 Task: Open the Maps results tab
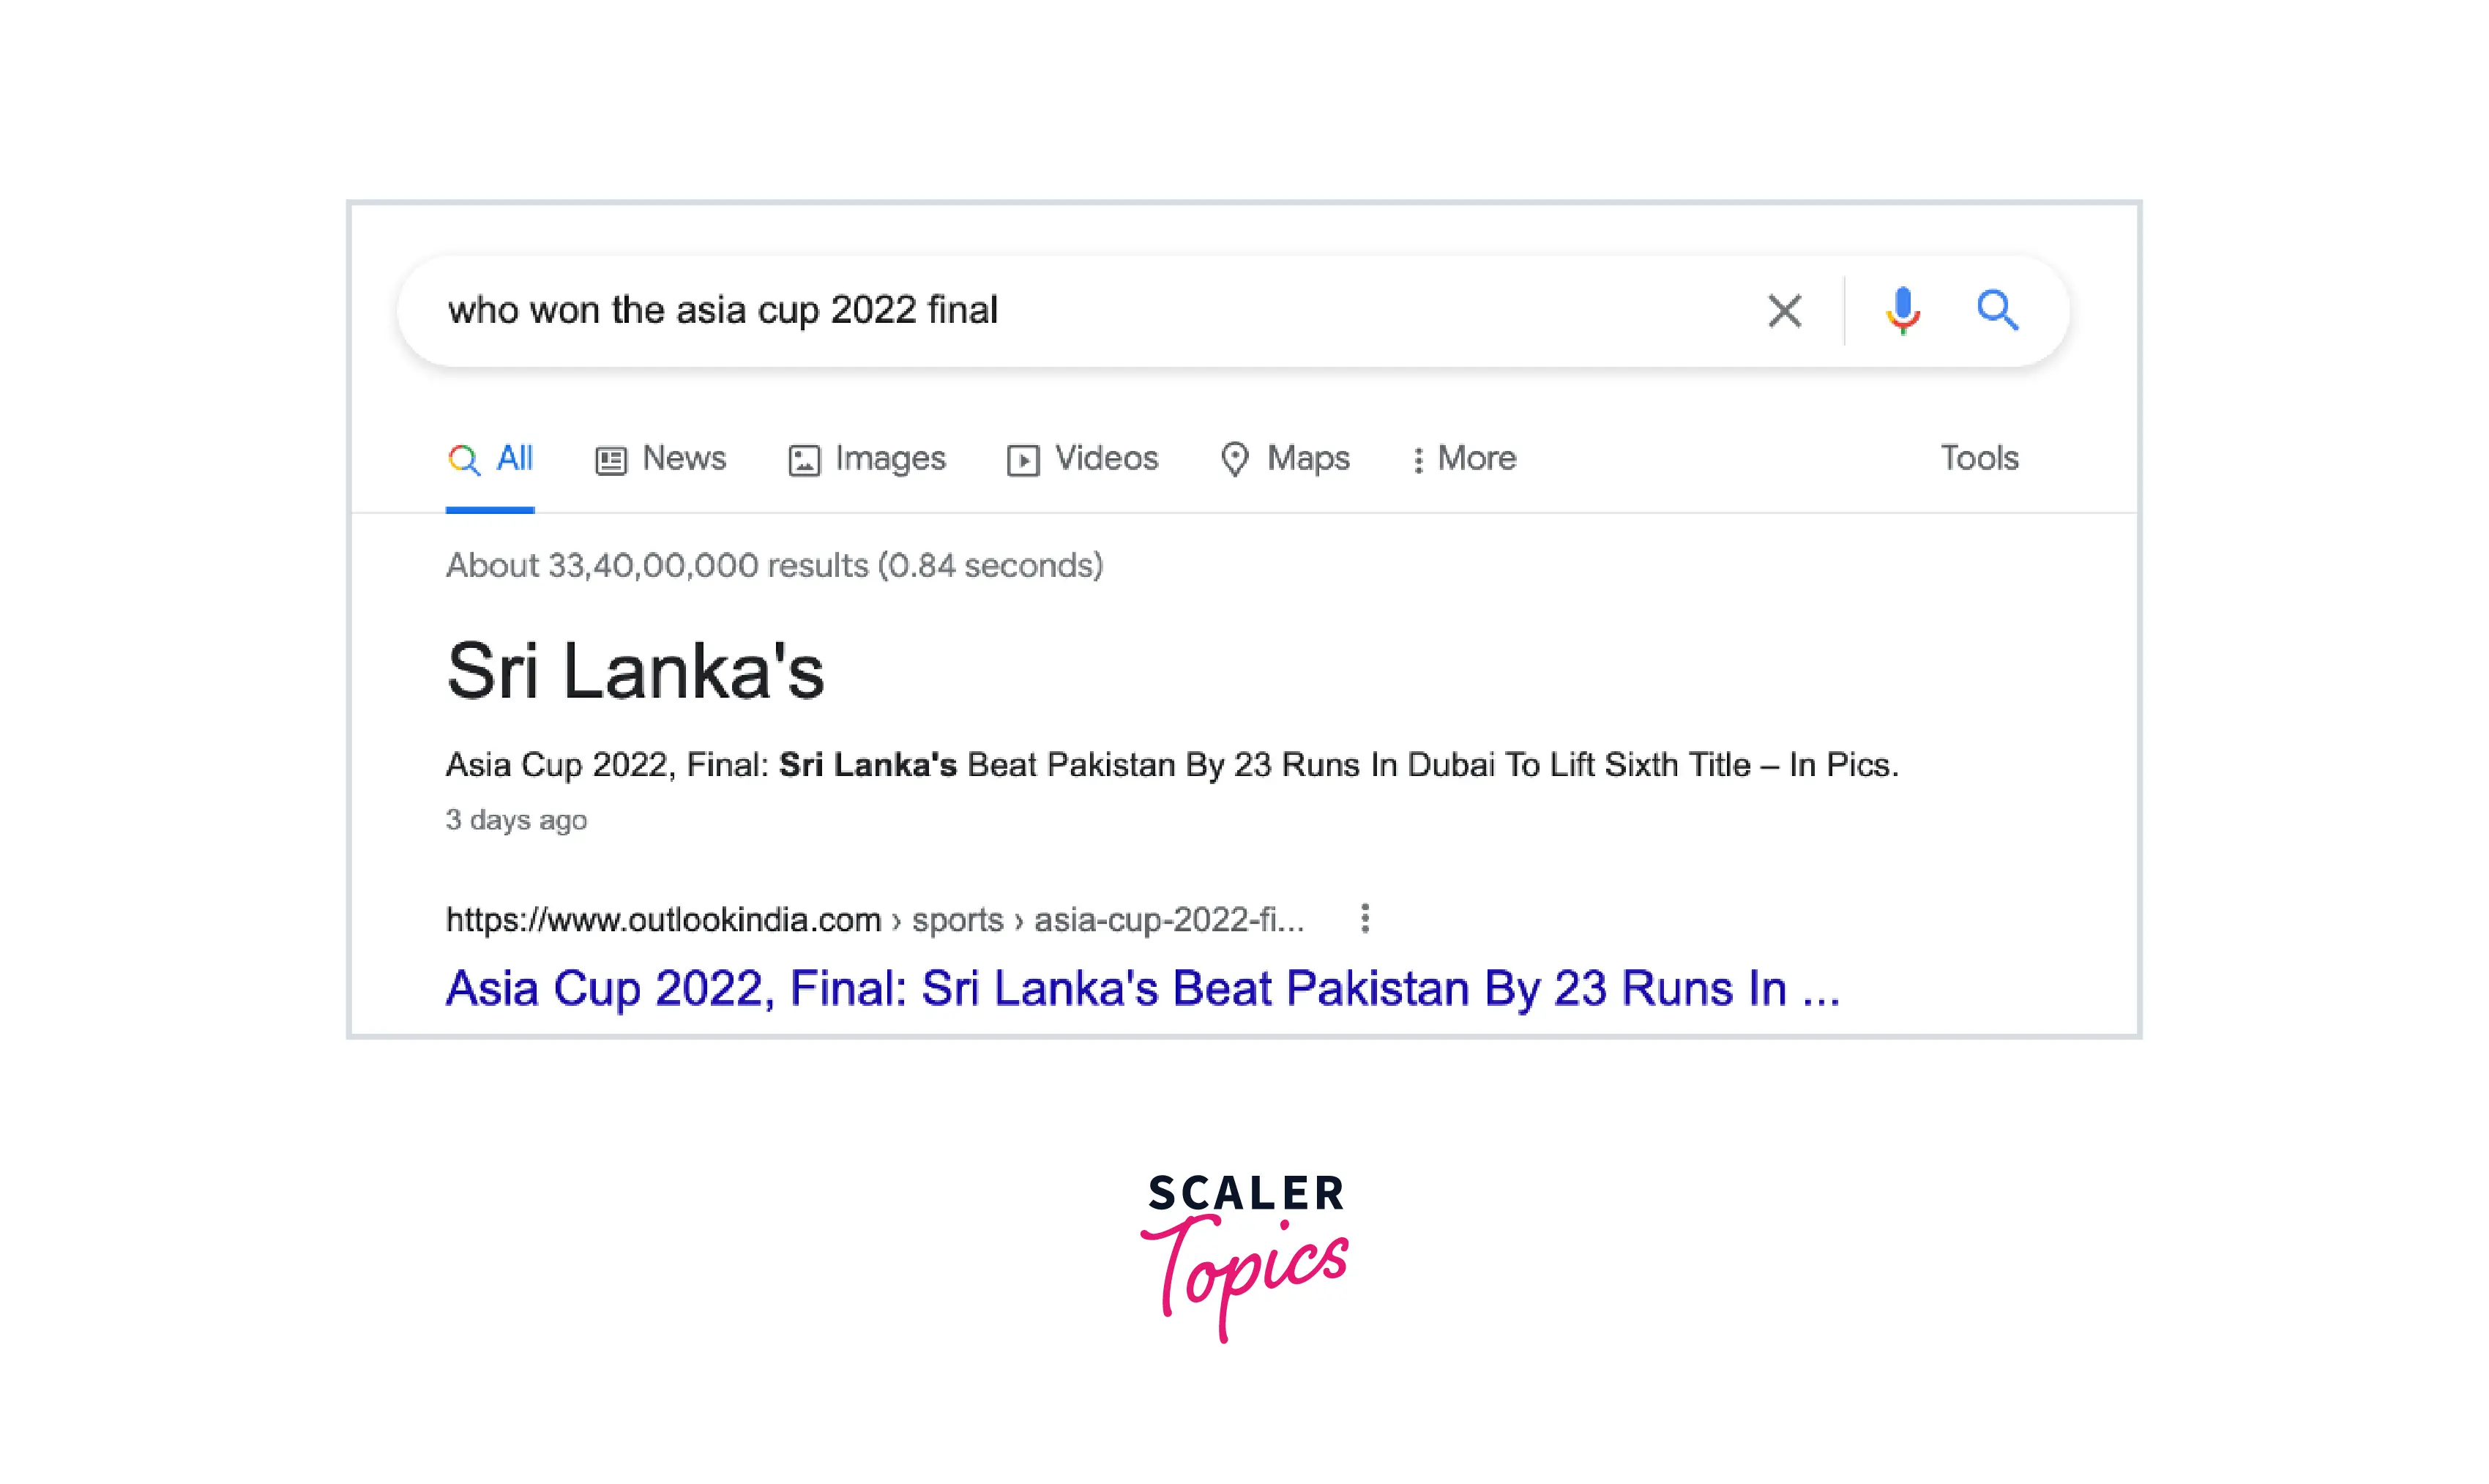tap(1307, 458)
